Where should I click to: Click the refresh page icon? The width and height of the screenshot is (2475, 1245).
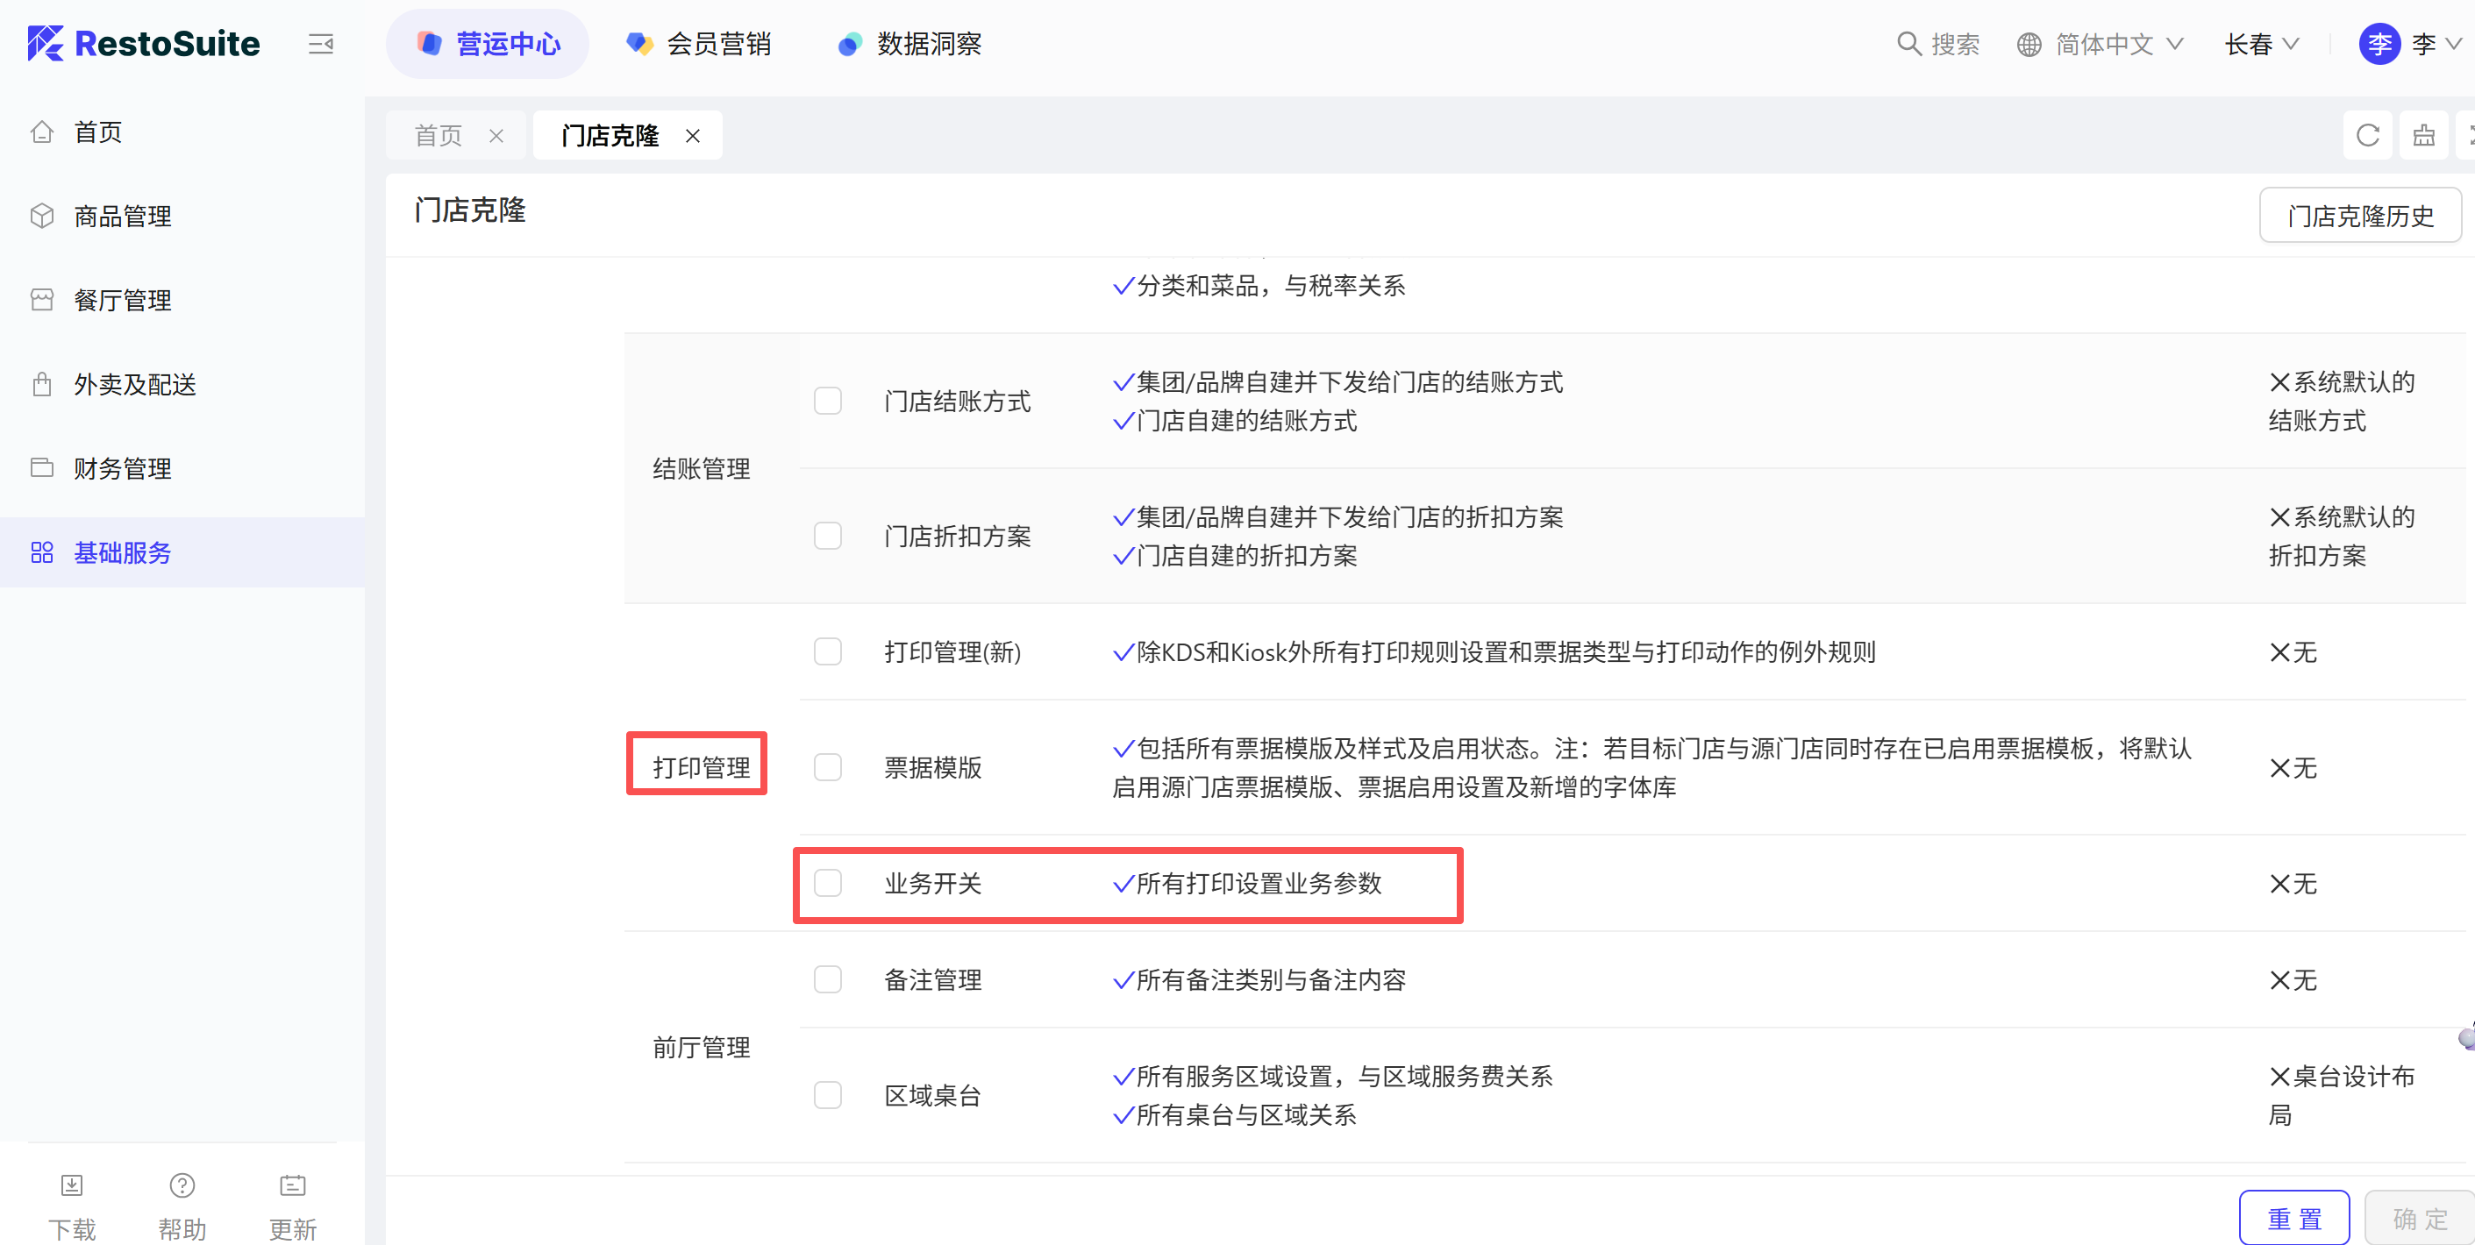coord(2367,135)
